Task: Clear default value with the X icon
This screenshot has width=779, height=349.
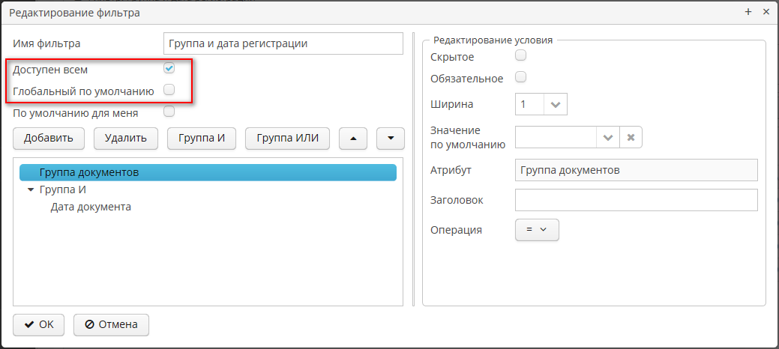Action: 631,138
